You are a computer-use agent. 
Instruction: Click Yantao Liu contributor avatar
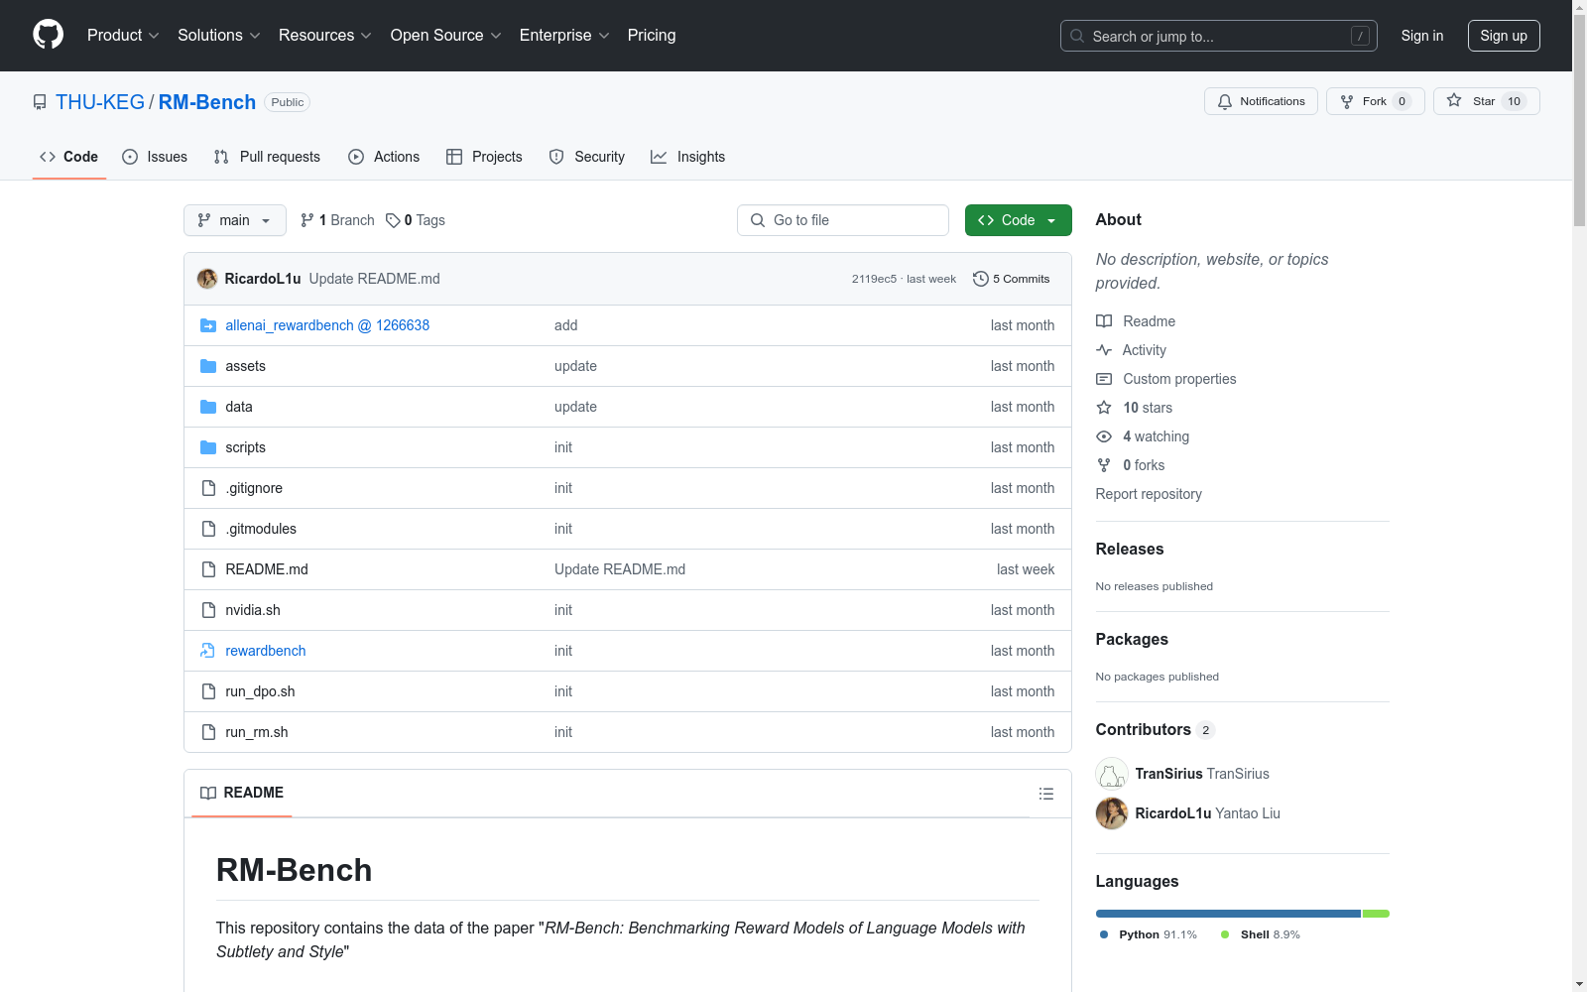point(1112,813)
